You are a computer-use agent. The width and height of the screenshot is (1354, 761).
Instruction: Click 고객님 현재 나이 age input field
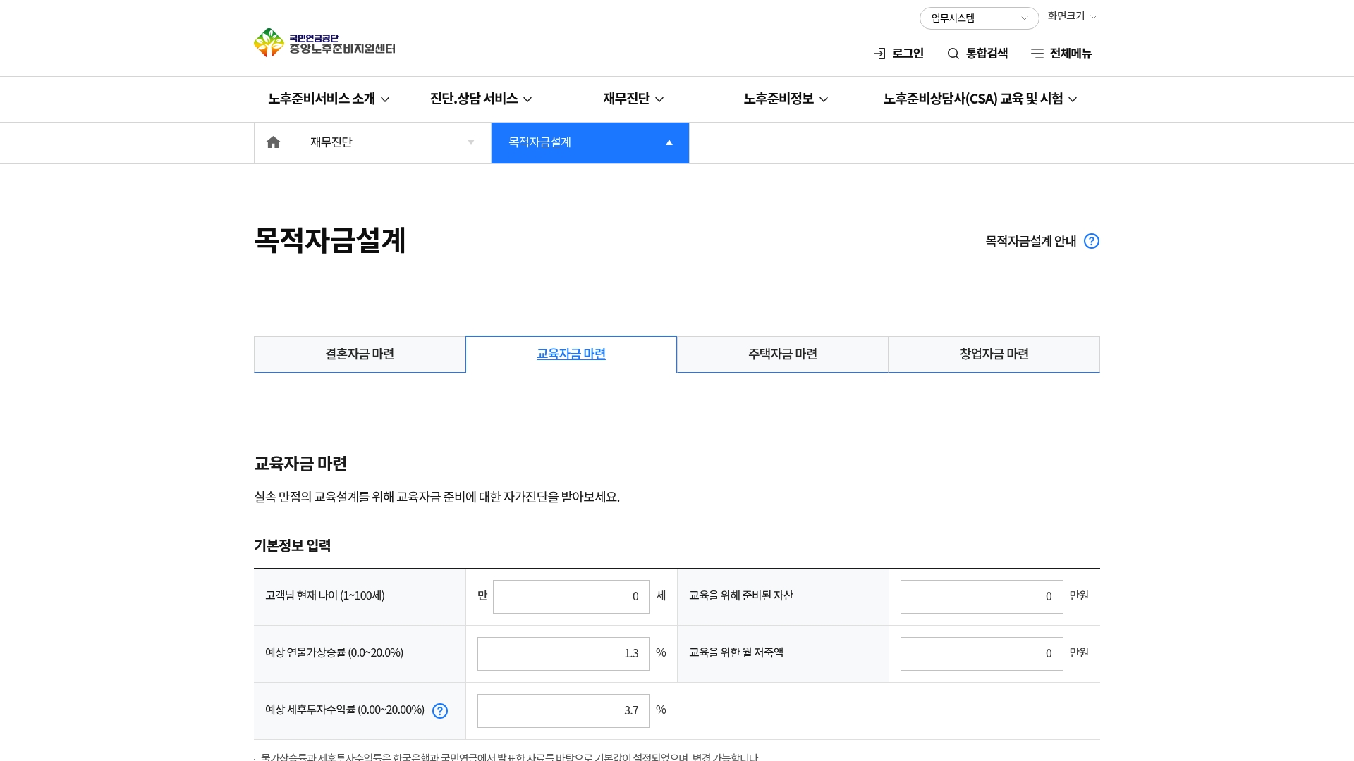click(x=571, y=597)
